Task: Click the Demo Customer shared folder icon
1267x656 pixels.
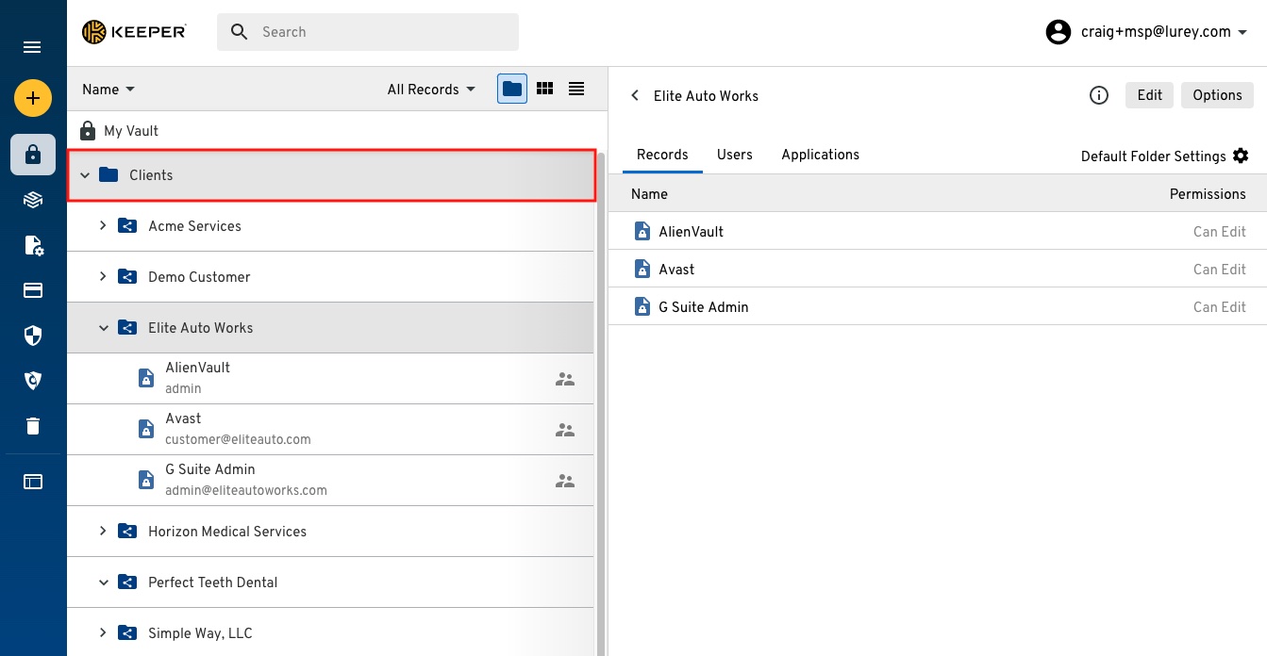Action: [127, 277]
